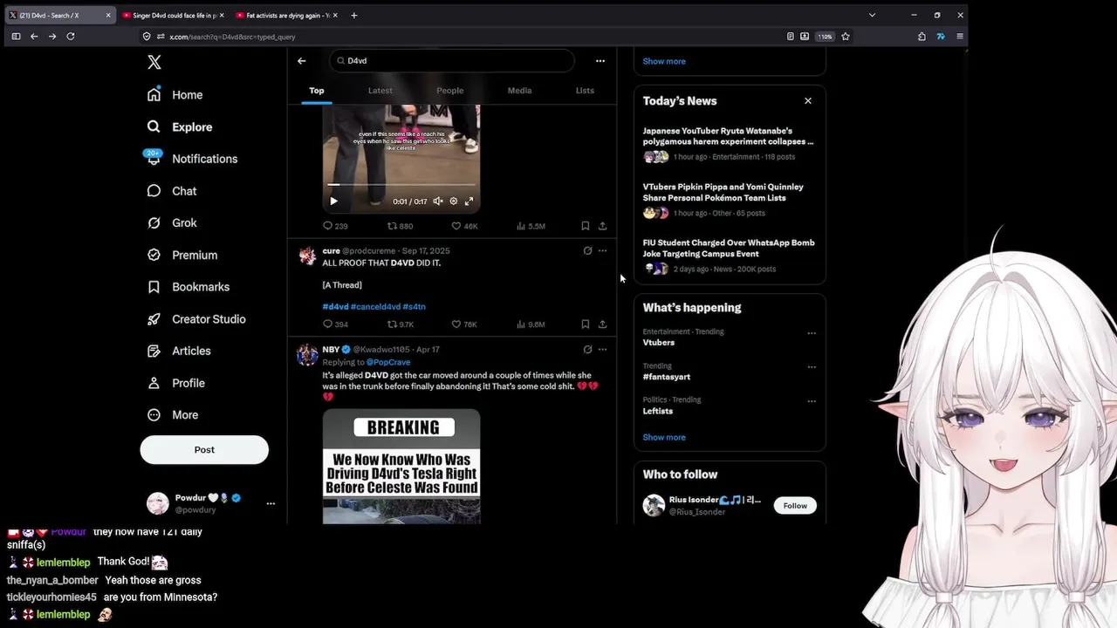The image size is (1117, 628).
Task: Like the video post with 46K likes
Action: coord(464,226)
